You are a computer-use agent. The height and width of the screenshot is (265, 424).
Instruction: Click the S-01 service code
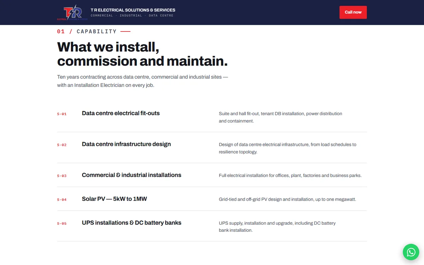click(x=62, y=114)
